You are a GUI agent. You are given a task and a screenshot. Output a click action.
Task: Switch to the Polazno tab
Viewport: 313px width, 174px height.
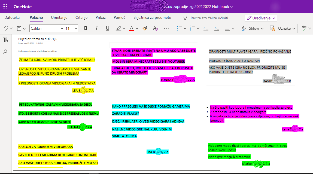coord(36,17)
